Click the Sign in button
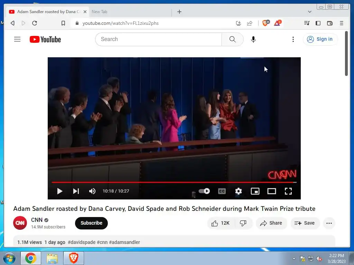Screen dimensions: 354x265 320,39
